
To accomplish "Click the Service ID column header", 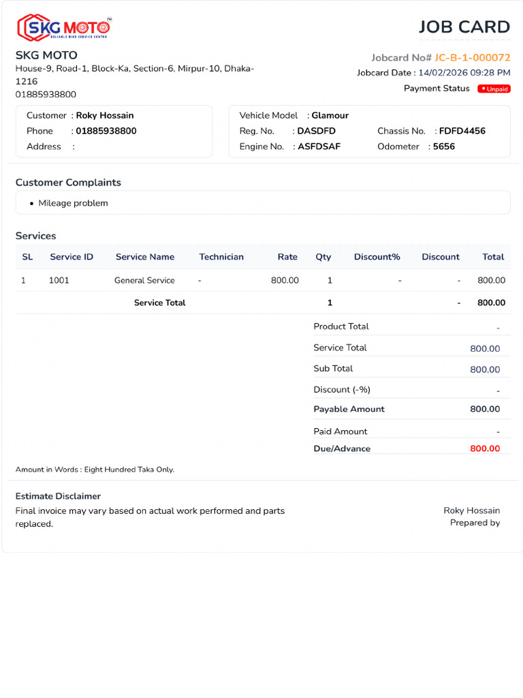I will [x=72, y=257].
